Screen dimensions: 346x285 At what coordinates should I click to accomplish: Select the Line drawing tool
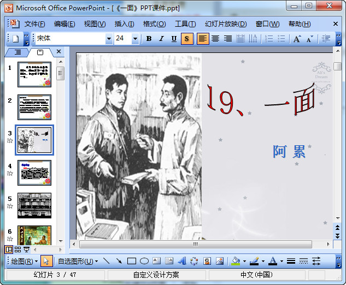click(x=107, y=261)
